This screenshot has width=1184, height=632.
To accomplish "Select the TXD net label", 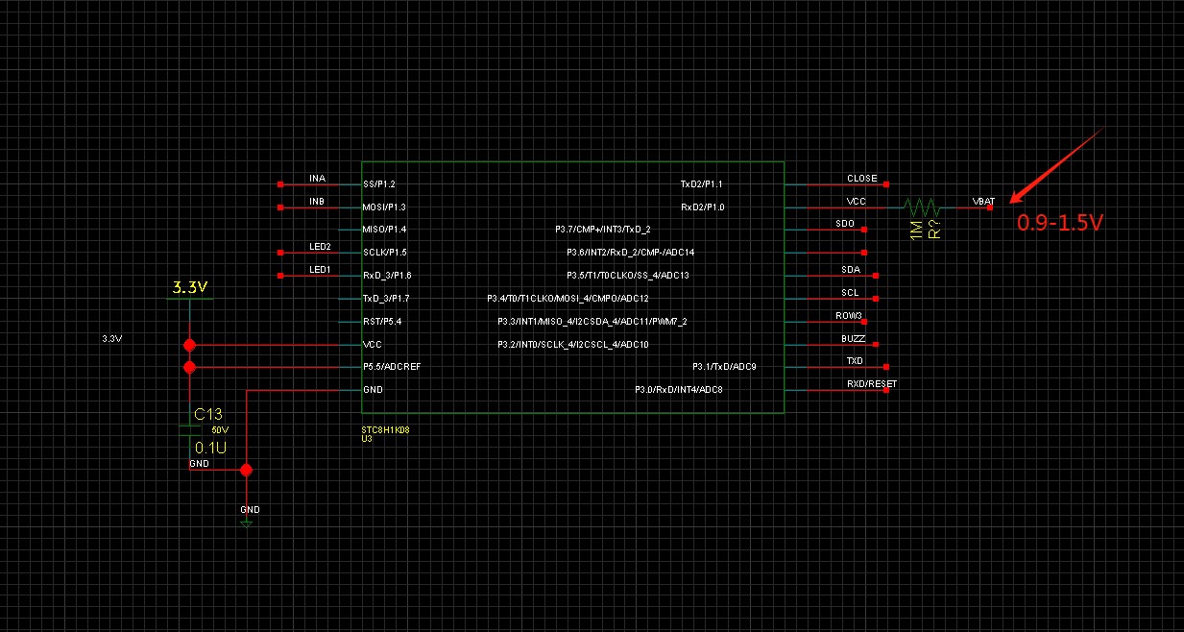I will point(855,361).
